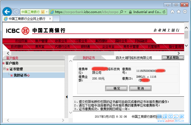Click the content pane scroll-down arrow
The width and height of the screenshot is (191, 125).
71,112
